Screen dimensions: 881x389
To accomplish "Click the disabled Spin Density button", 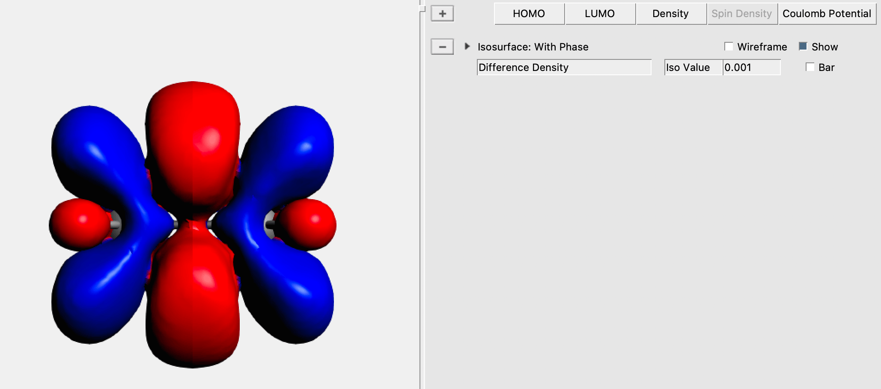I will pyautogui.click(x=743, y=13).
